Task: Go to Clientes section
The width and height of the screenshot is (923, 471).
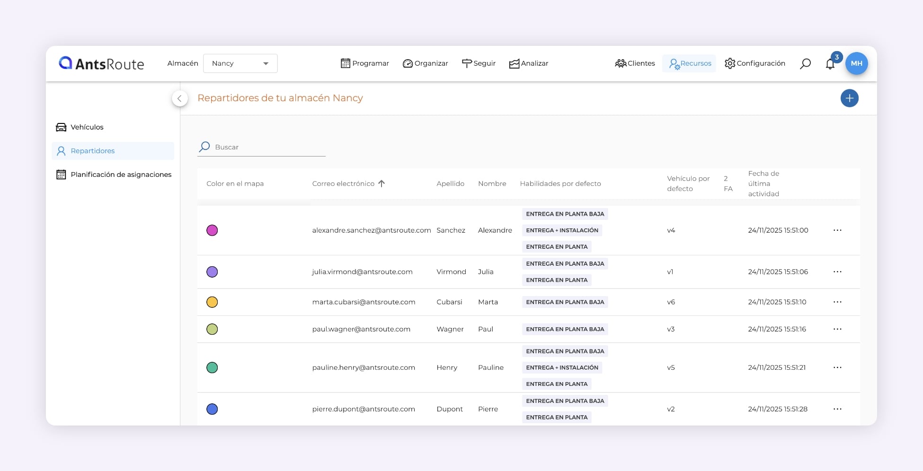Action: click(635, 63)
